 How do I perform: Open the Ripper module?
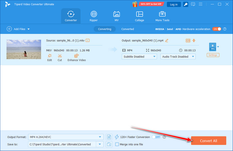coord(94,16)
